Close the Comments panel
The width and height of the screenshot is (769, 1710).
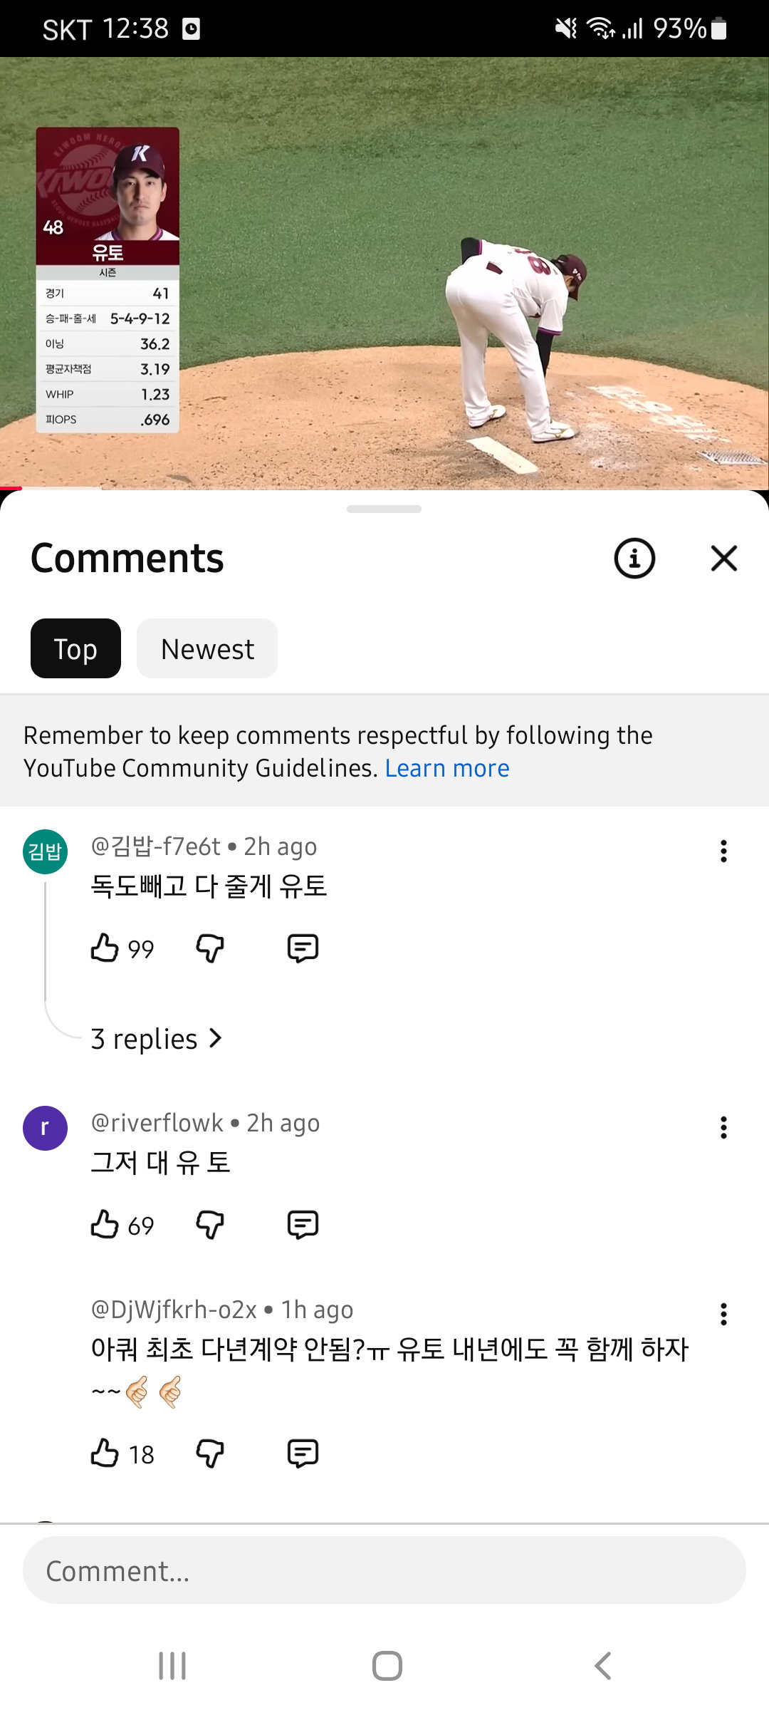pyautogui.click(x=723, y=559)
